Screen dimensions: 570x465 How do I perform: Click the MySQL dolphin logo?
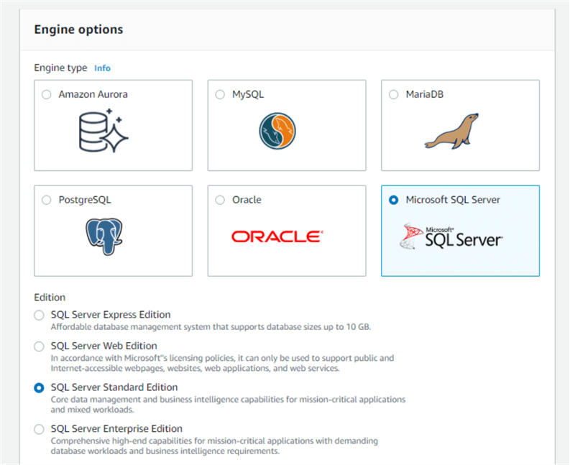pyautogui.click(x=277, y=131)
